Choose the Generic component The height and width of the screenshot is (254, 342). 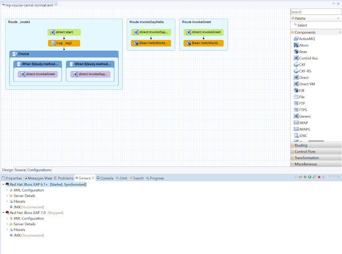tap(302, 116)
